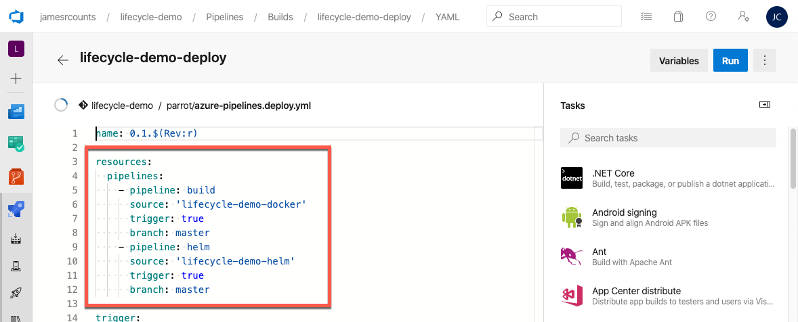Open the marketplace shopping bag icon
The width and height of the screenshot is (798, 322).
click(x=678, y=16)
